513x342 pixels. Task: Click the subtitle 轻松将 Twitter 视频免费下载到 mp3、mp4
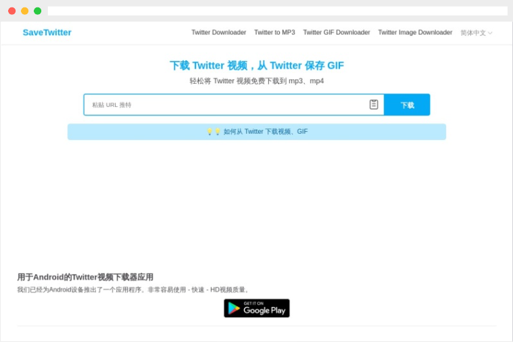point(257,81)
